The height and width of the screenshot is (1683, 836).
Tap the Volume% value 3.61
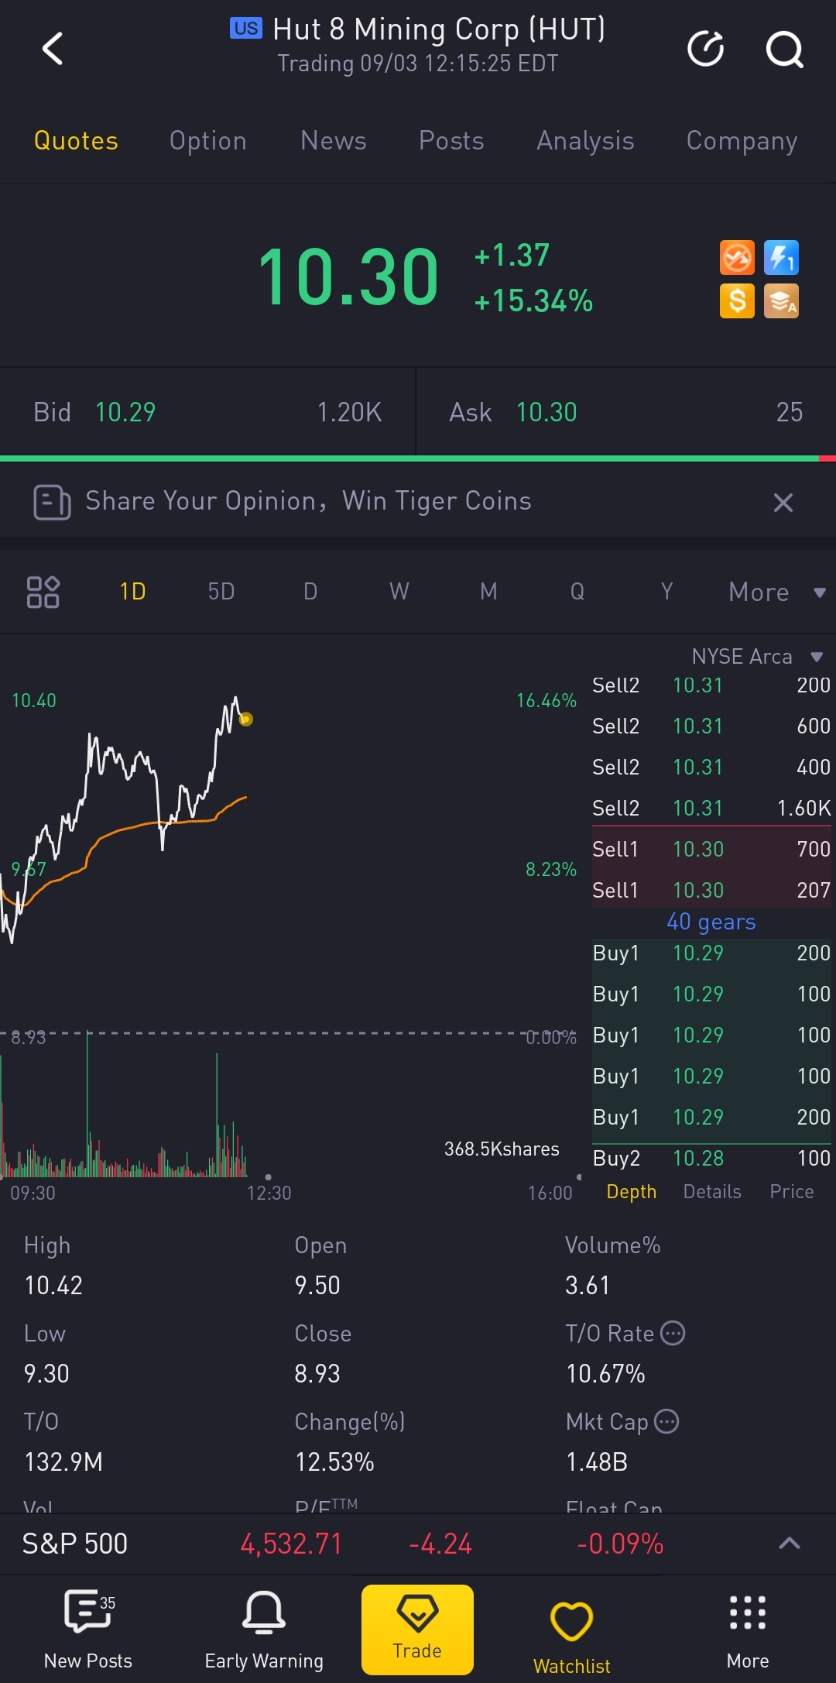coord(588,1286)
